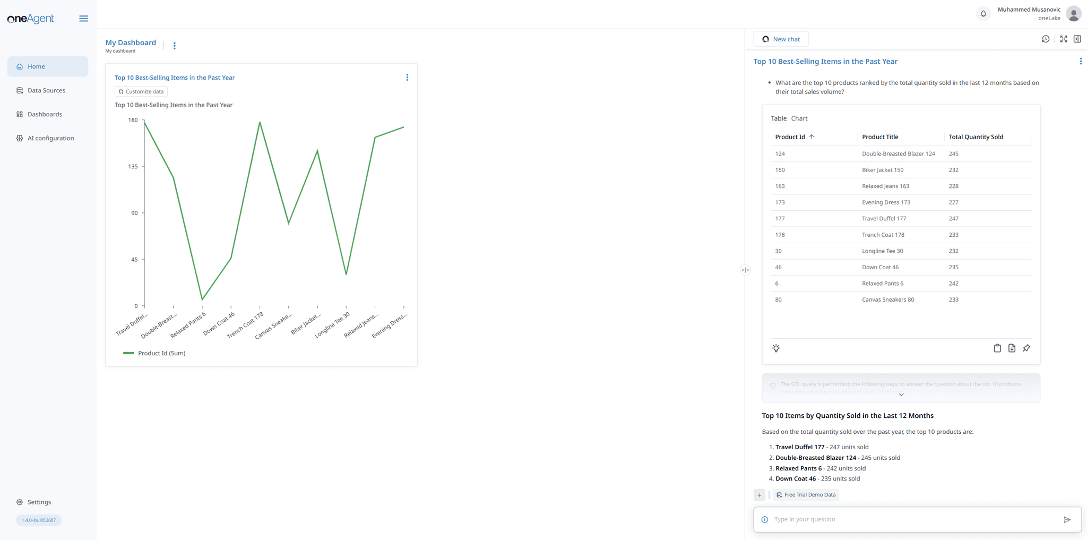This screenshot has height=540, width=1087.
Task: Expand chat panel to fullscreen
Action: click(1063, 39)
